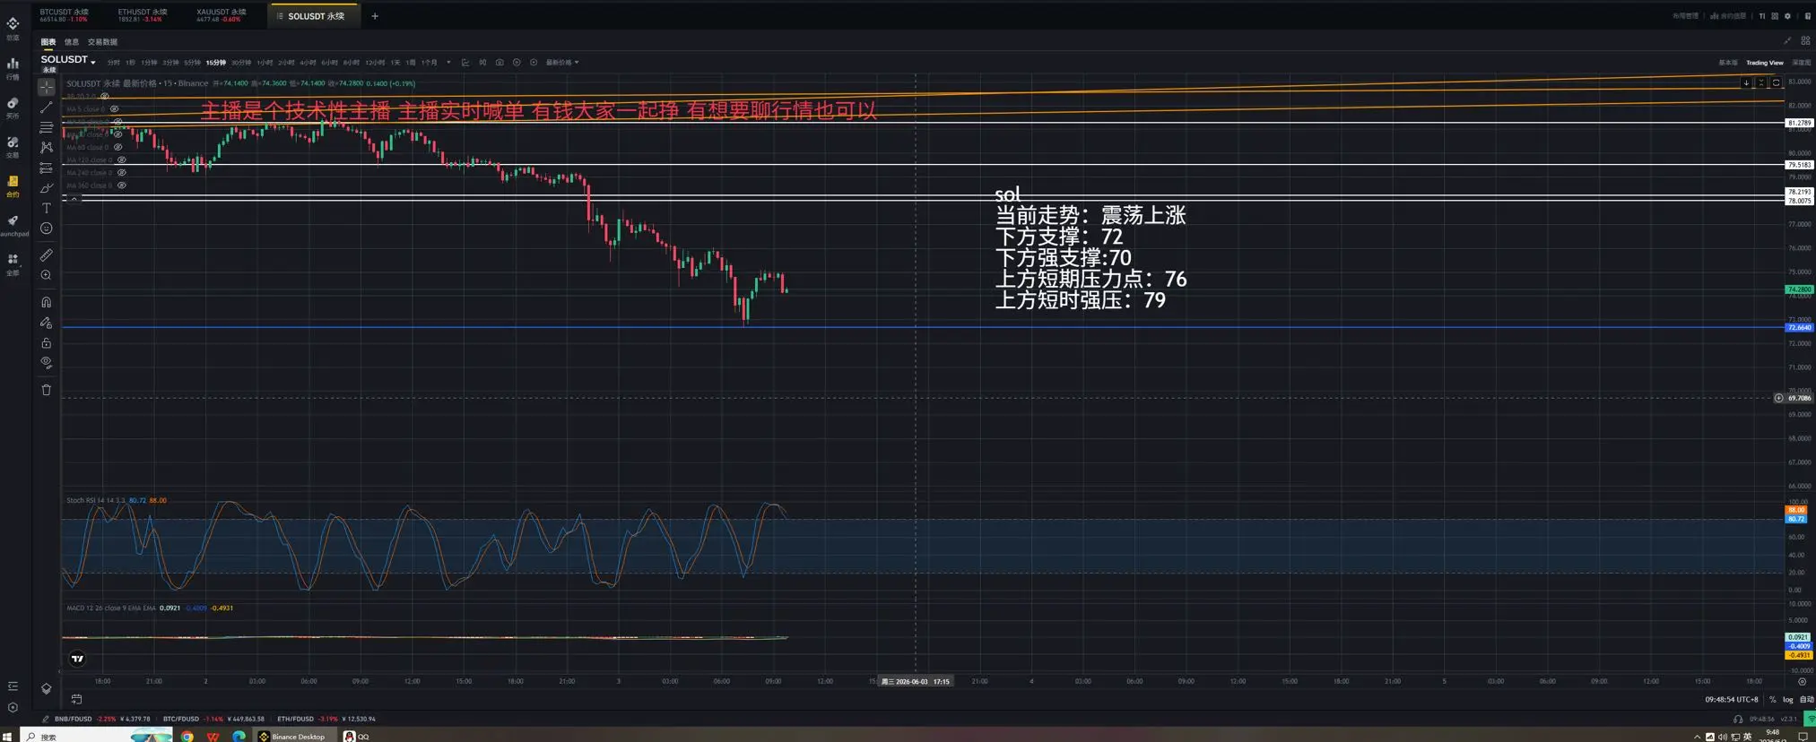Click the scroll-down arrow chart button
1816x742 pixels.
(1746, 82)
